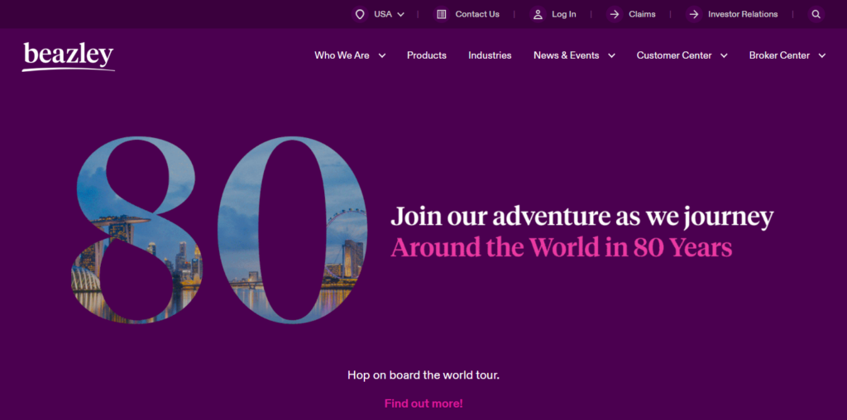Click the Contact Us building icon
This screenshot has height=420, width=847.
pos(442,15)
